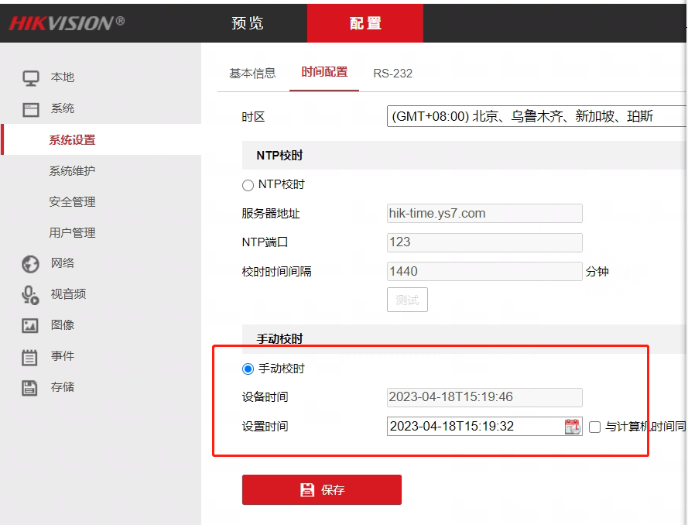Select the 手动校时 radio button
The height and width of the screenshot is (525, 688).
pyautogui.click(x=248, y=369)
